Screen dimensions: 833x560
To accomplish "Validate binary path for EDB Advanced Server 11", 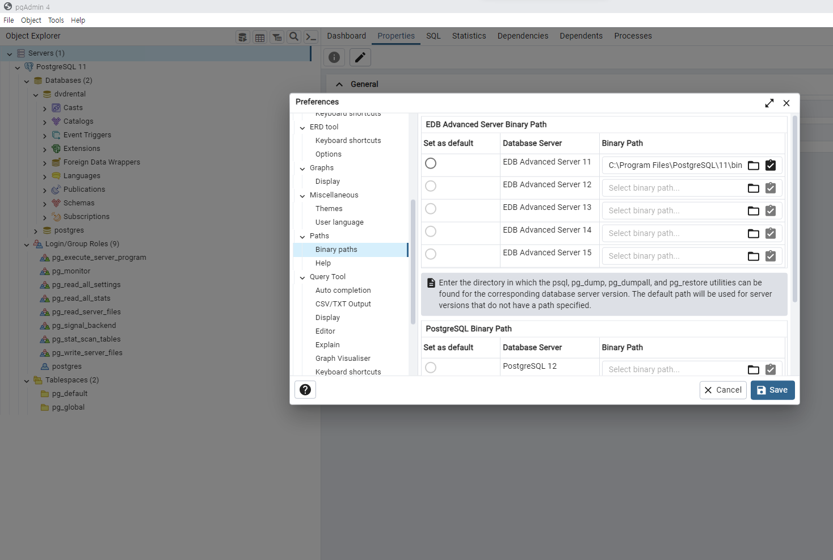I will [771, 165].
